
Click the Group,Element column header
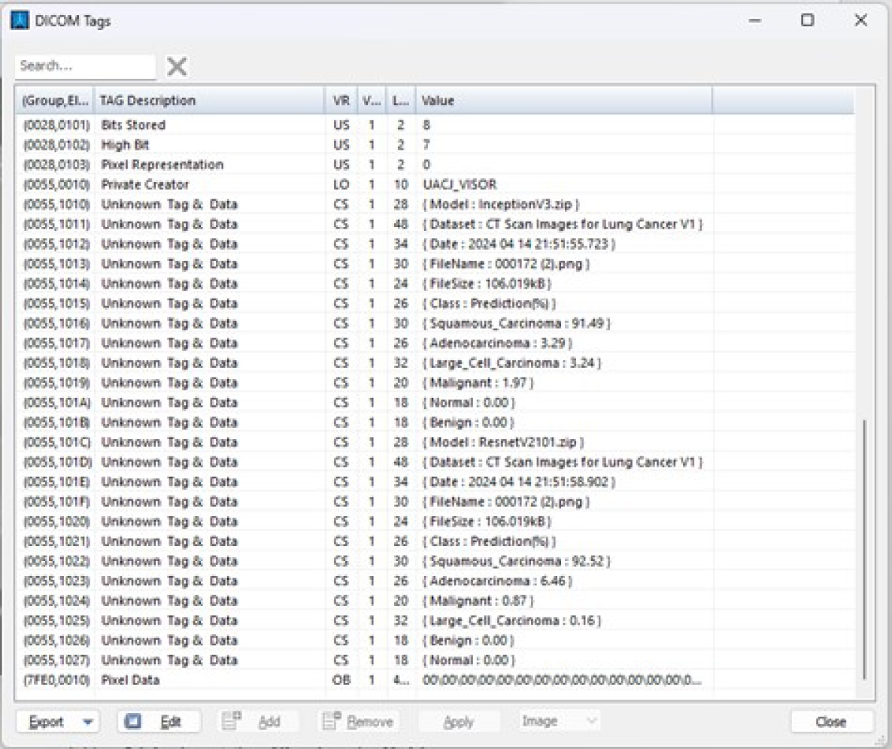coord(55,101)
